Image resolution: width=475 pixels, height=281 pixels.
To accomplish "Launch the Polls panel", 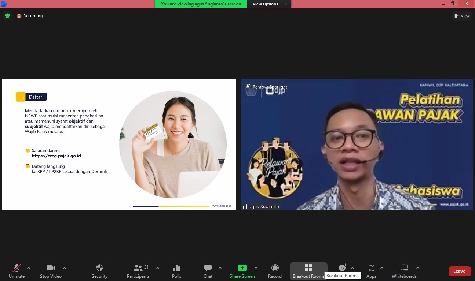I will pos(176,271).
